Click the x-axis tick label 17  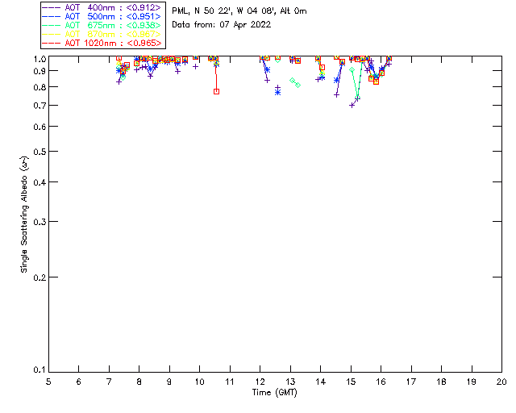pyautogui.click(x=411, y=382)
